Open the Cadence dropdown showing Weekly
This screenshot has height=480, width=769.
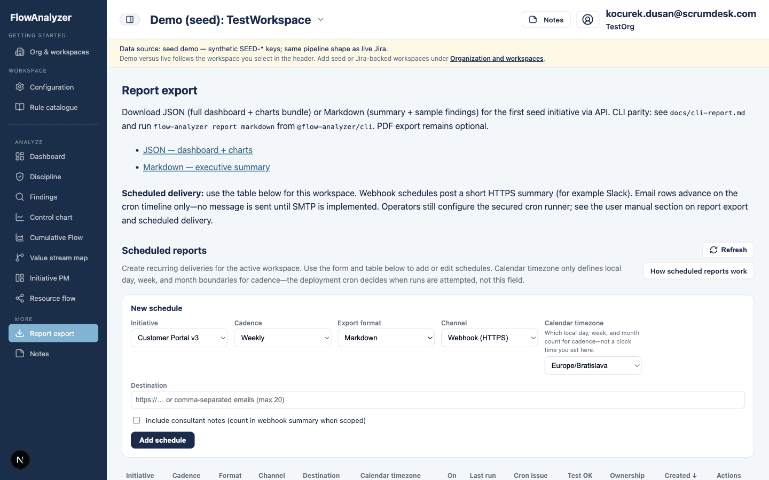pyautogui.click(x=283, y=338)
